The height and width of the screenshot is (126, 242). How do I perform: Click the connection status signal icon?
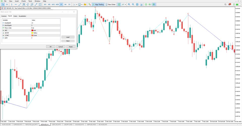pos(234,5)
